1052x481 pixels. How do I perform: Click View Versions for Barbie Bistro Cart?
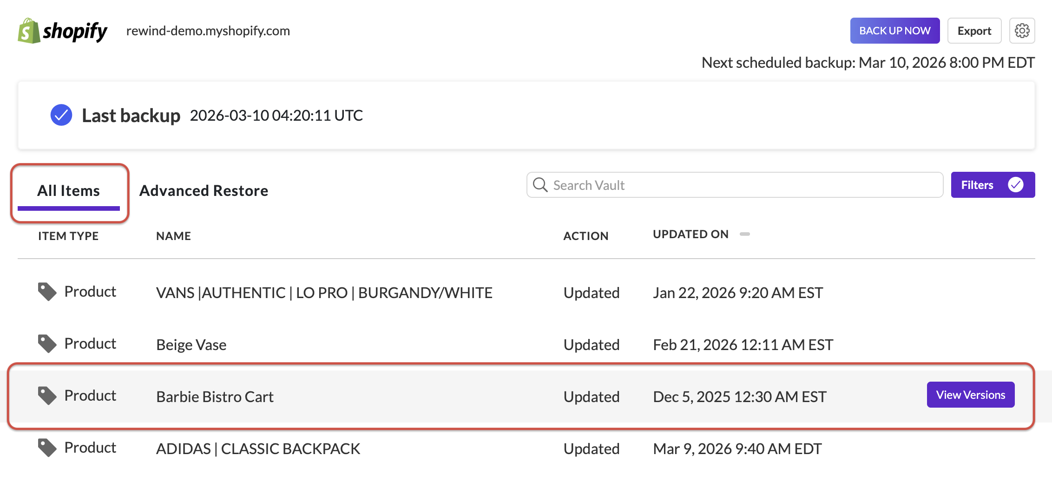(x=970, y=395)
